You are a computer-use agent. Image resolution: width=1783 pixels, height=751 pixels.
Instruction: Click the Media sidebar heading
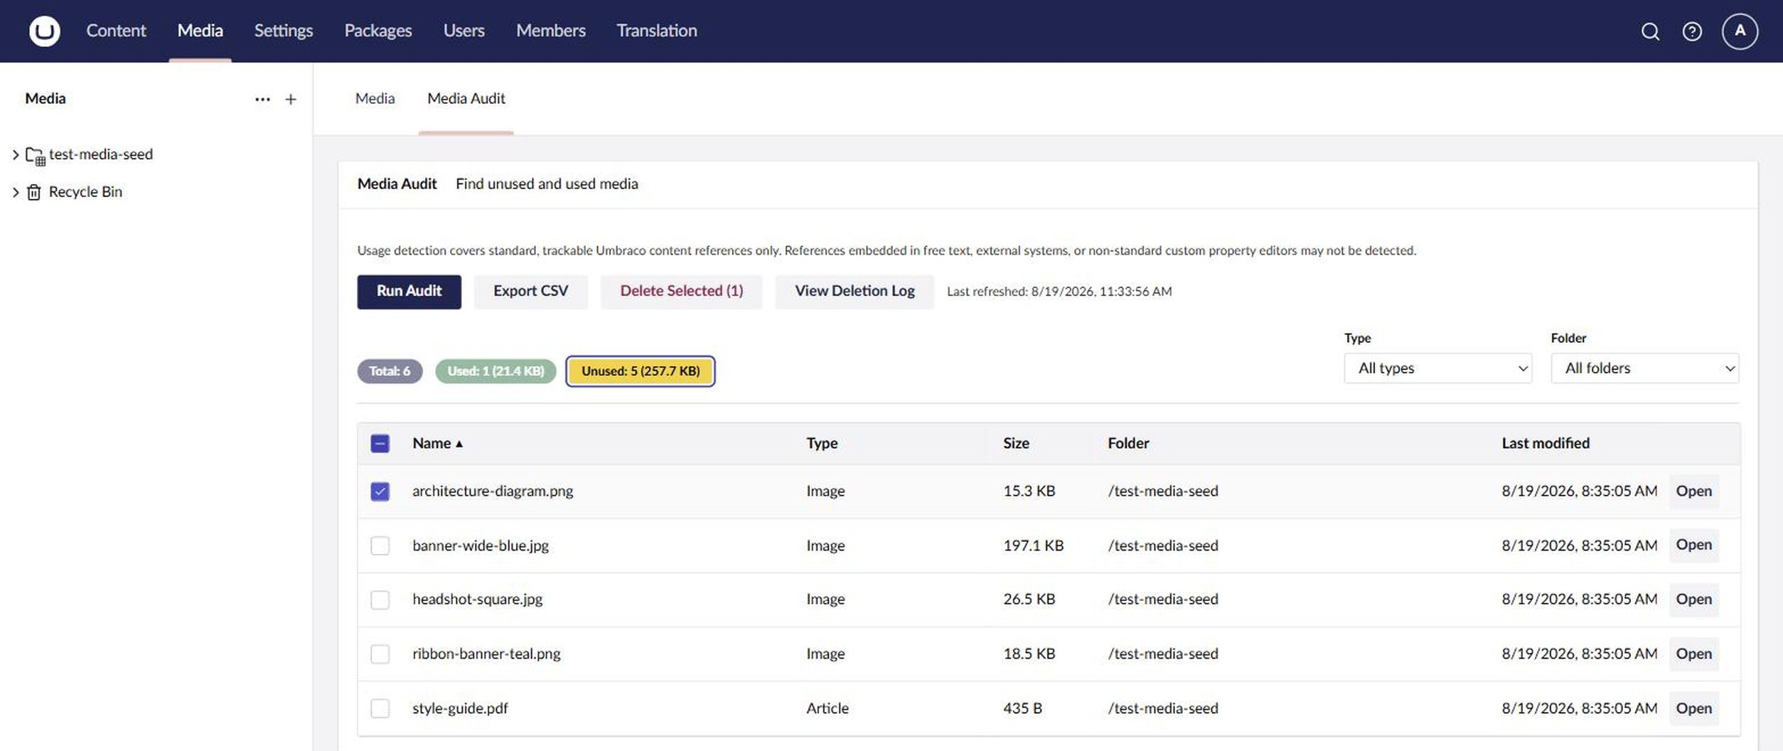click(45, 99)
